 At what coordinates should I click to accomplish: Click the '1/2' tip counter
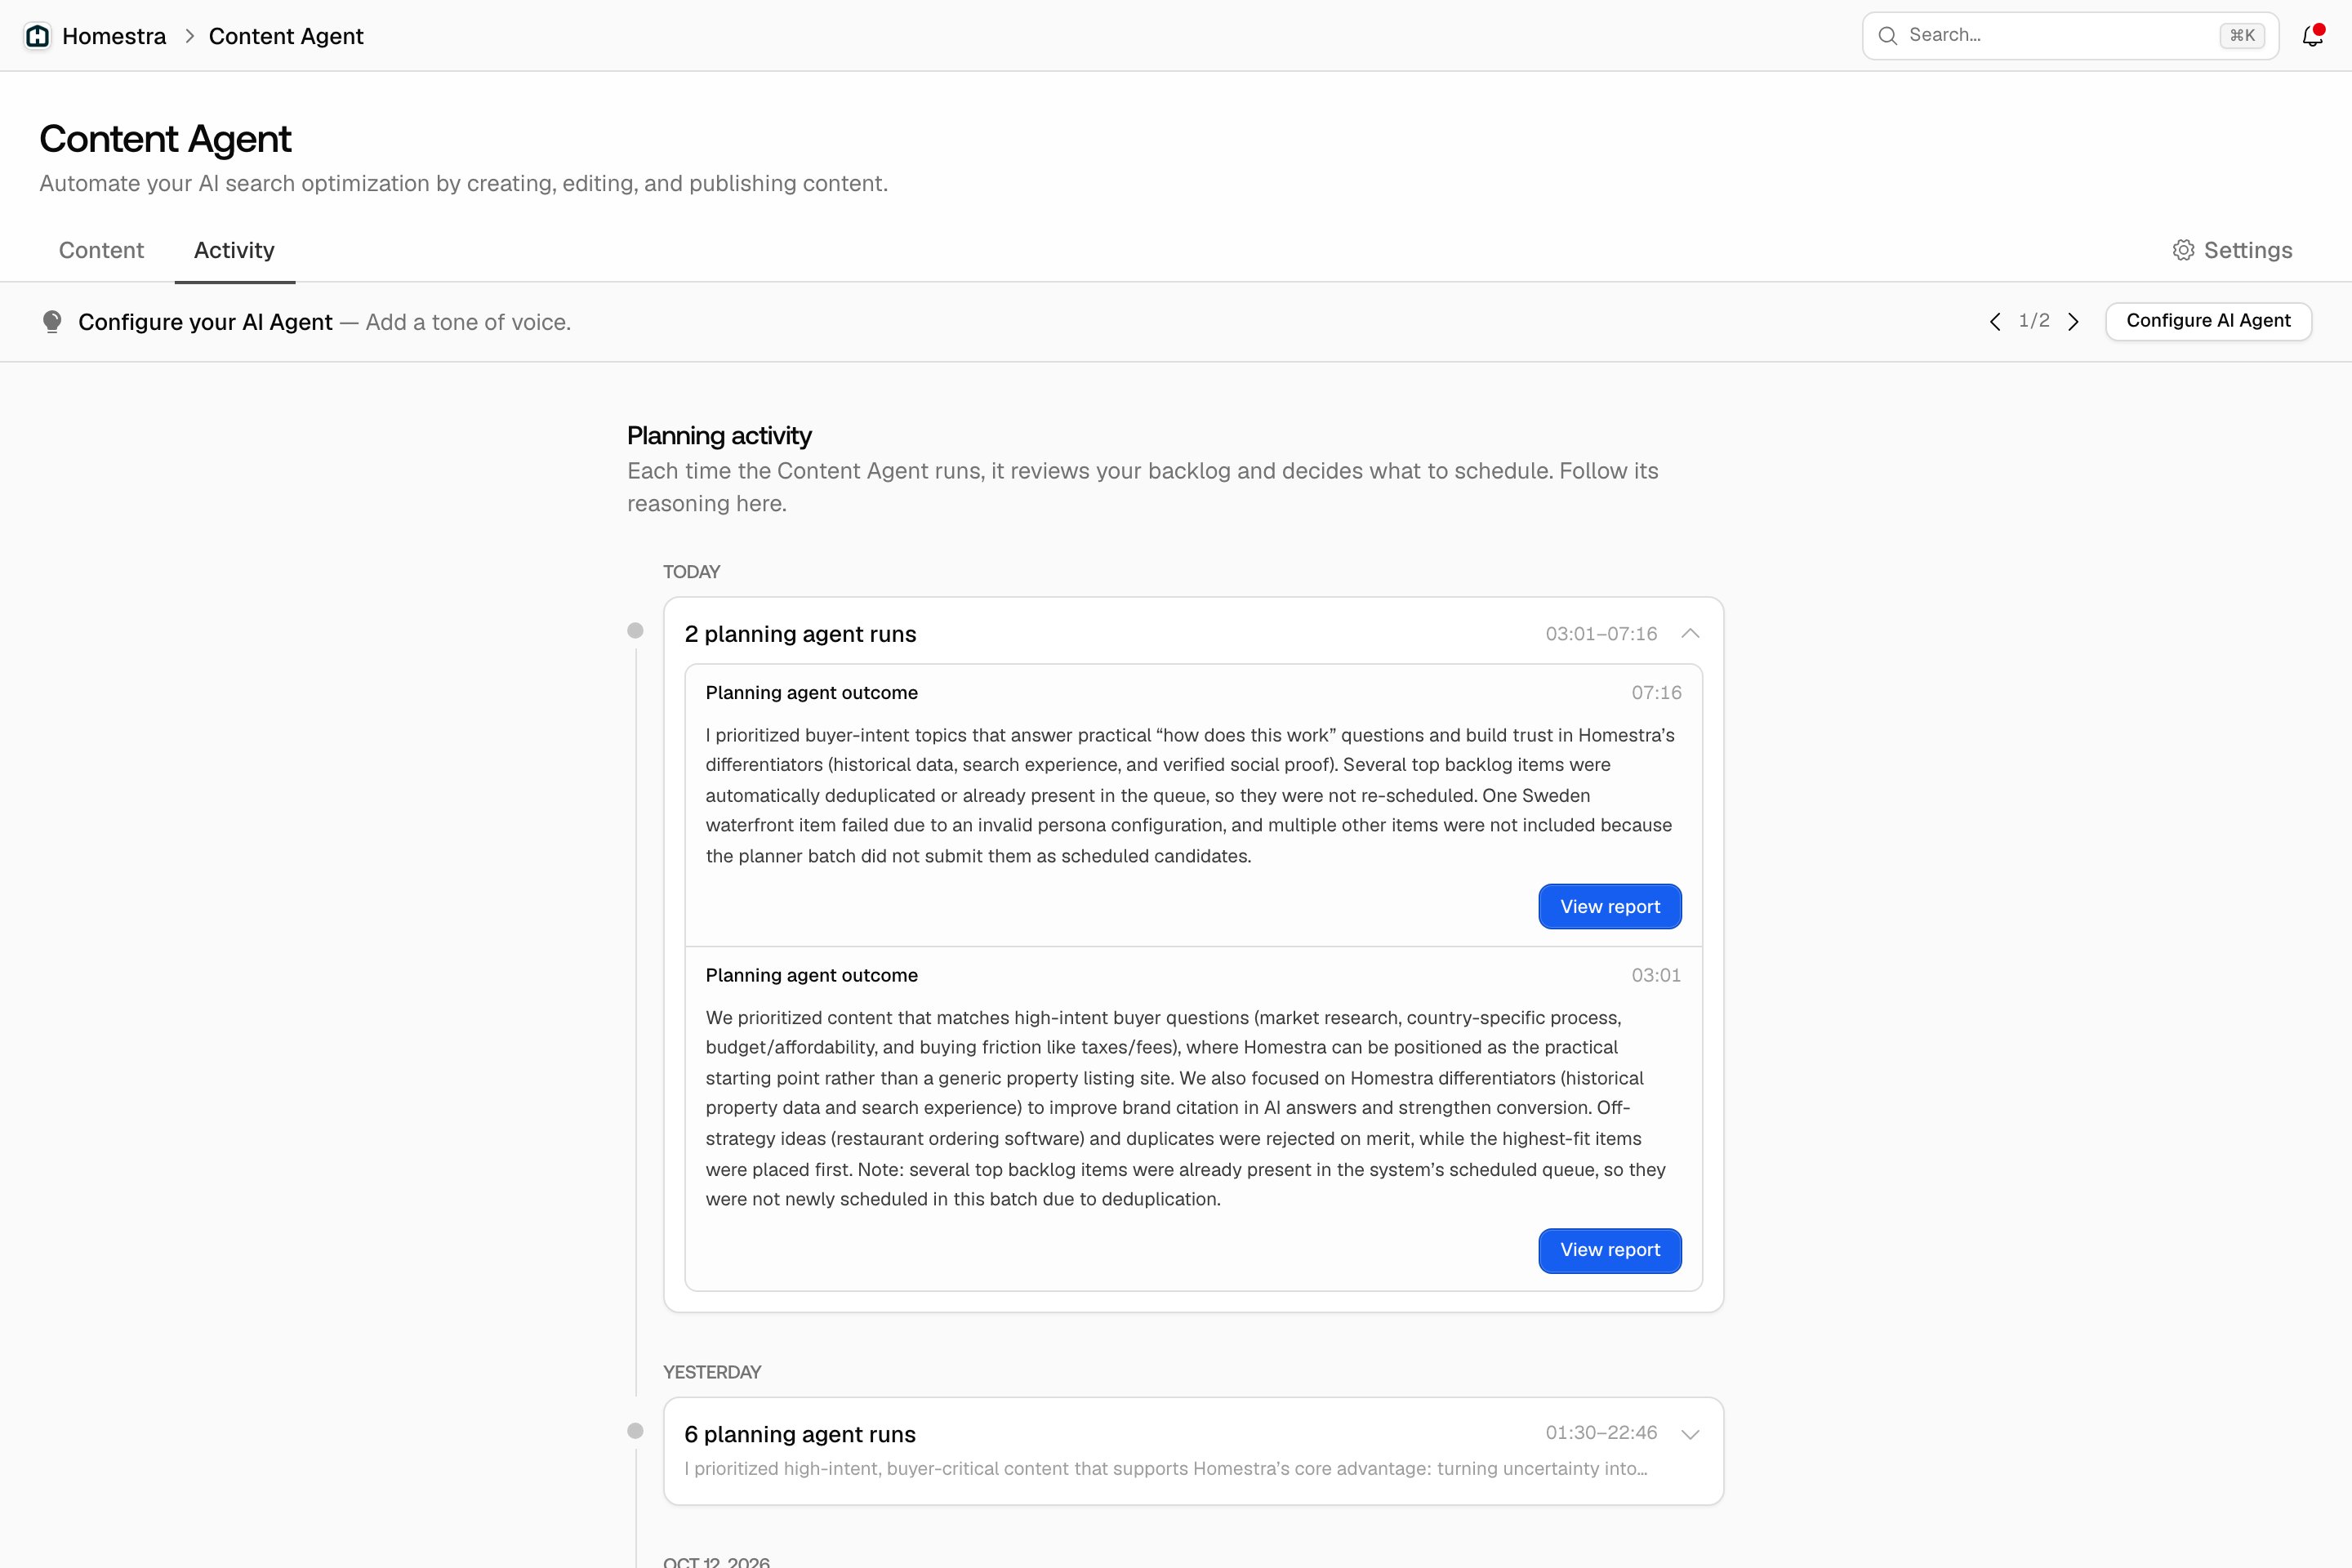[2034, 321]
